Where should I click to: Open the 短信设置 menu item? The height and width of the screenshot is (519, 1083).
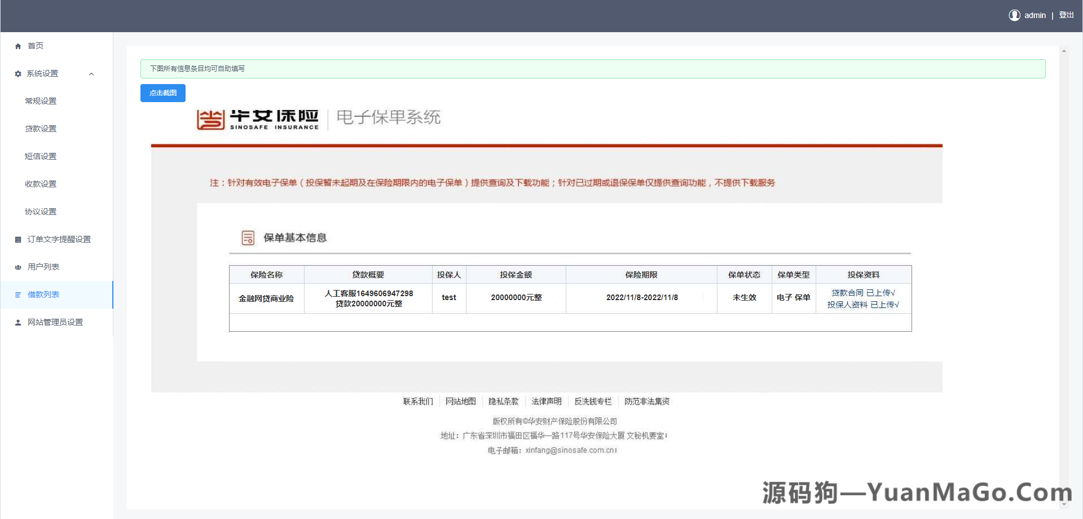click(40, 156)
